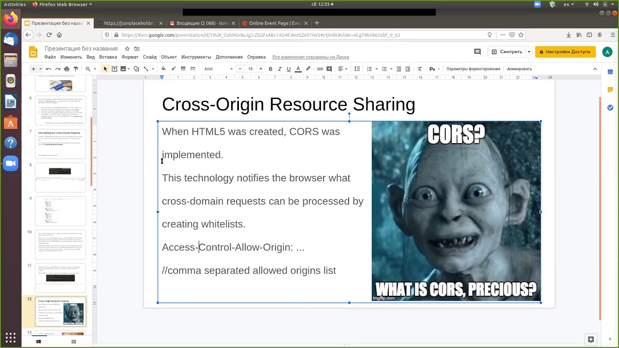Set border dash style
Screen dimensions: 619x348
coord(192,69)
